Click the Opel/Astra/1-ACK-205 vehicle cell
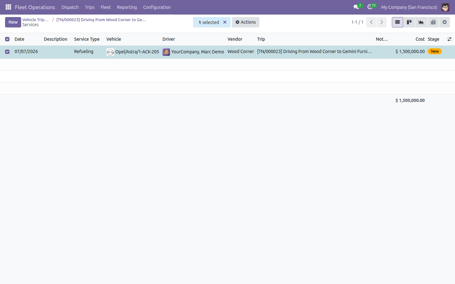455x284 pixels. pyautogui.click(x=137, y=52)
